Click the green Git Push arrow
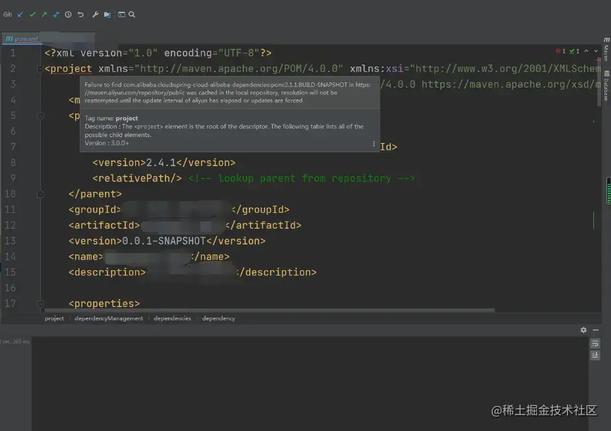 coord(44,14)
